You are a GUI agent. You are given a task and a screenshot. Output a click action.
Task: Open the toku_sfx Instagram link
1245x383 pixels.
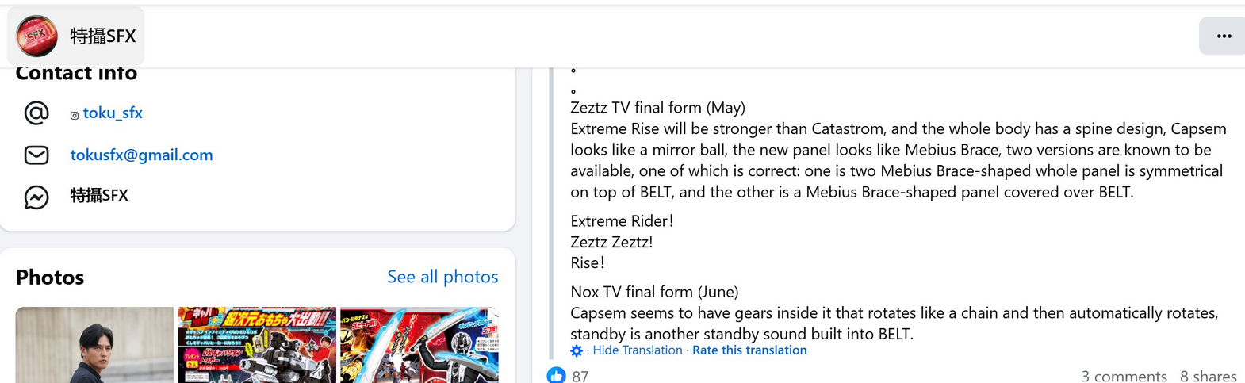113,113
